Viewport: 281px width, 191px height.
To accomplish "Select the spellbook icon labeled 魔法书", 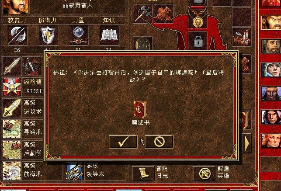I will click(140, 109).
